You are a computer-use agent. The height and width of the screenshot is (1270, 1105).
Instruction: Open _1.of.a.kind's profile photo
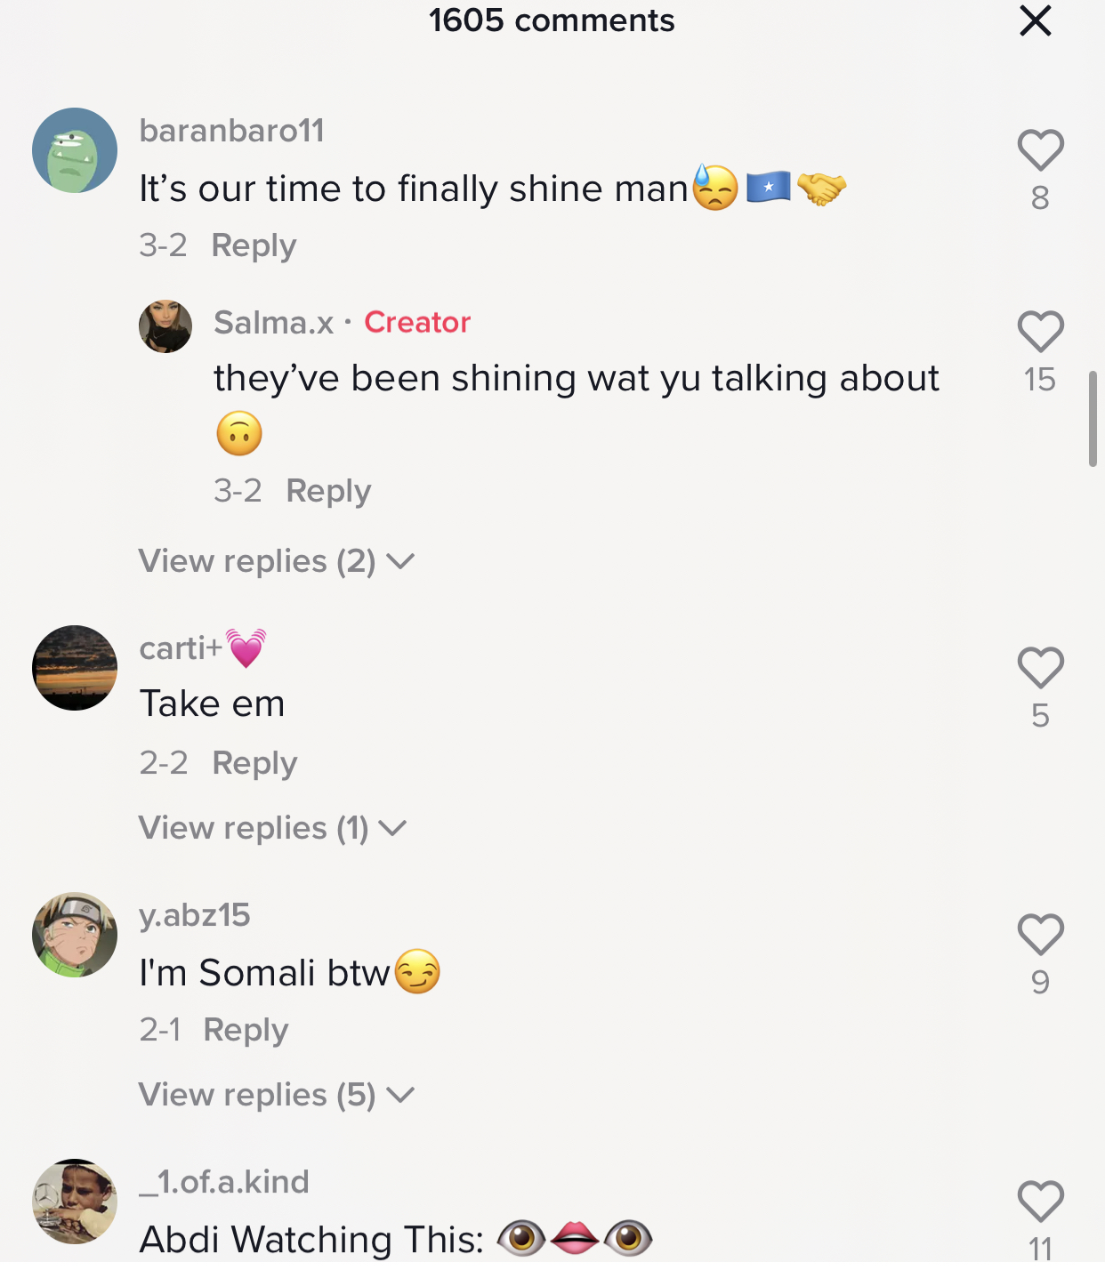[x=75, y=1202]
